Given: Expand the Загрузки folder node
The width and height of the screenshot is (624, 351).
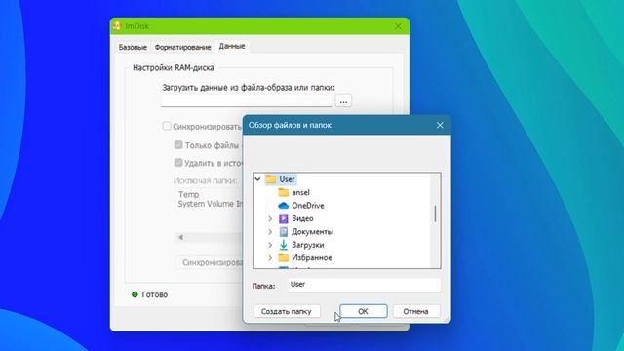Looking at the screenshot, I should (270, 245).
